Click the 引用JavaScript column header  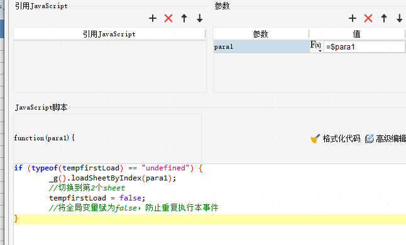pyautogui.click(x=109, y=34)
